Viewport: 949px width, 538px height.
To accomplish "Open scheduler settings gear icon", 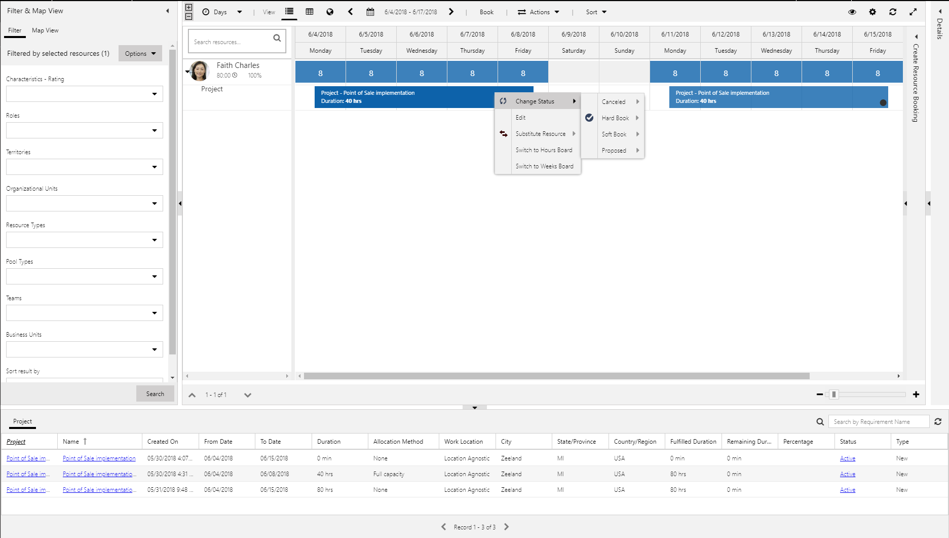I will tap(872, 12).
